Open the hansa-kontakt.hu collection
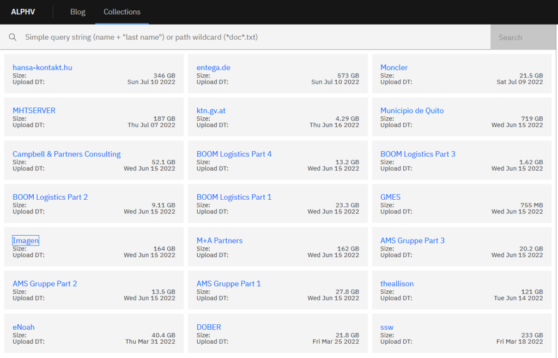Image resolution: width=558 pixels, height=358 pixels. point(43,68)
